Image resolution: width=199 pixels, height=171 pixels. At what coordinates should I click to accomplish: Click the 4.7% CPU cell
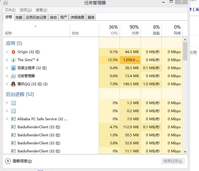tap(109, 127)
